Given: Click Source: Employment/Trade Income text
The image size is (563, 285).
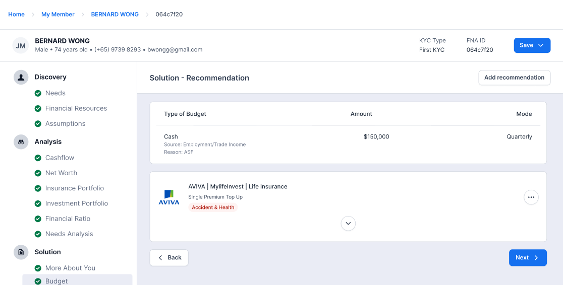Looking at the screenshot, I should (x=205, y=145).
